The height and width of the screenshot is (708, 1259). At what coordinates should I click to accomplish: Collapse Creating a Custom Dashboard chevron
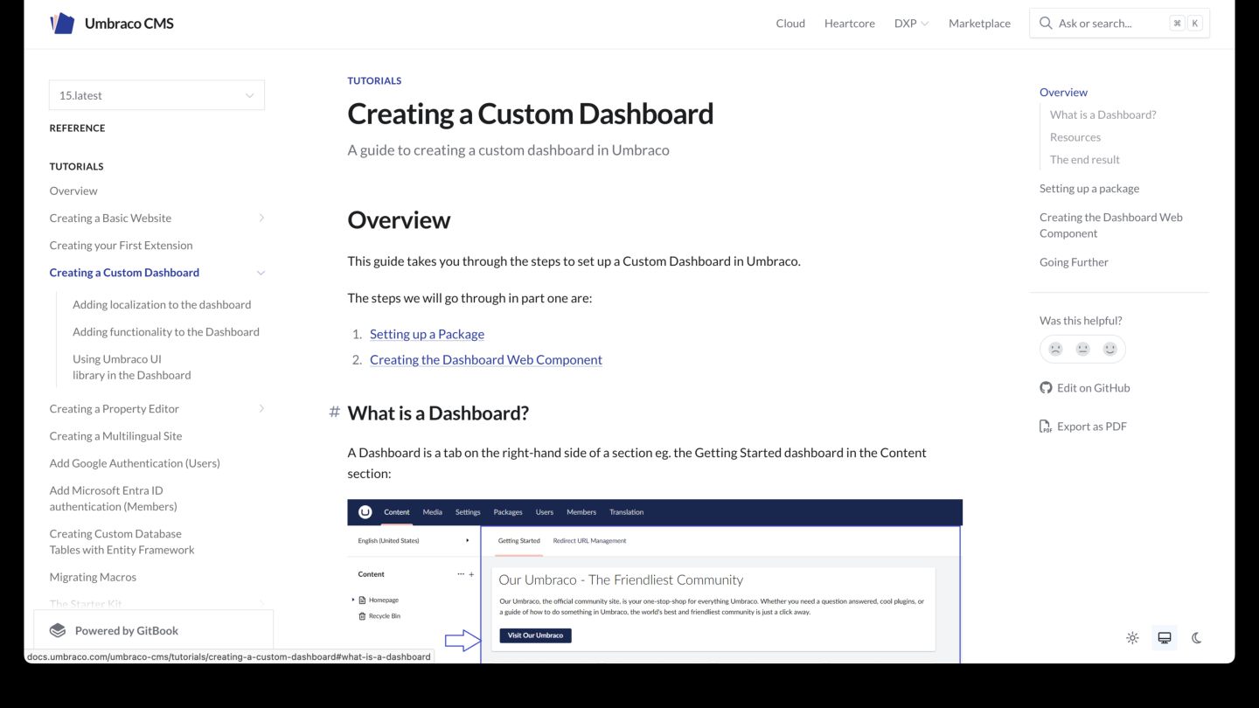click(261, 273)
